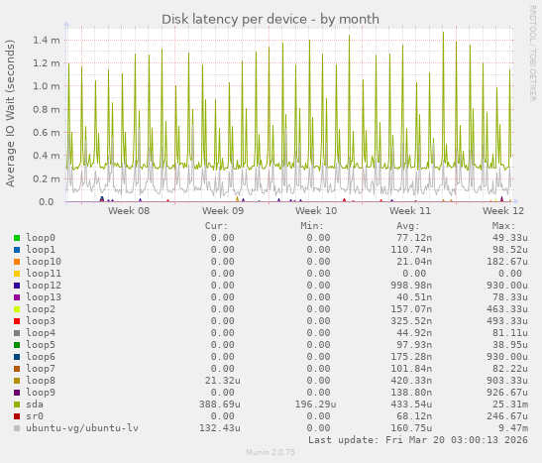Click ubuntu-lv maximum value 9.47m
Image resolution: width=542 pixels, height=463 pixels.
coord(513,428)
